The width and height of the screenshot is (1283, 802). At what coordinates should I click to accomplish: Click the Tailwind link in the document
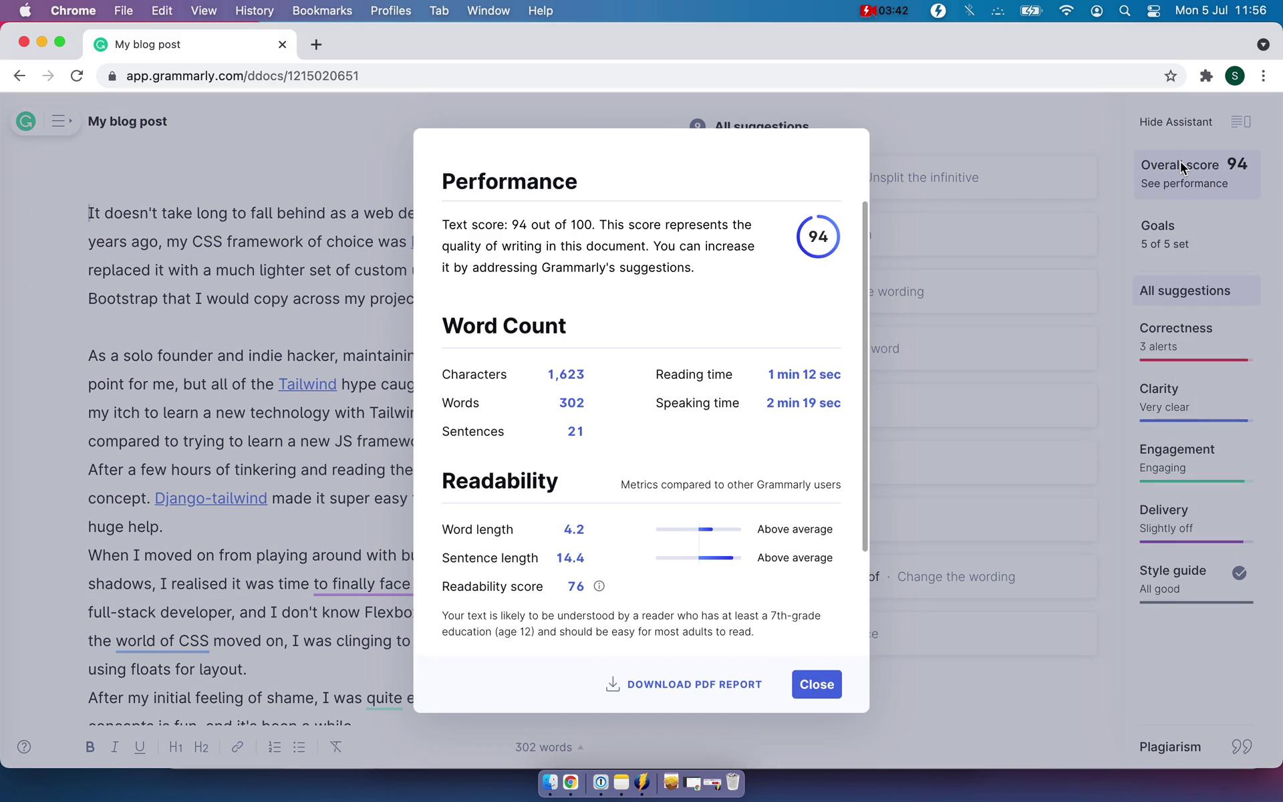(307, 384)
